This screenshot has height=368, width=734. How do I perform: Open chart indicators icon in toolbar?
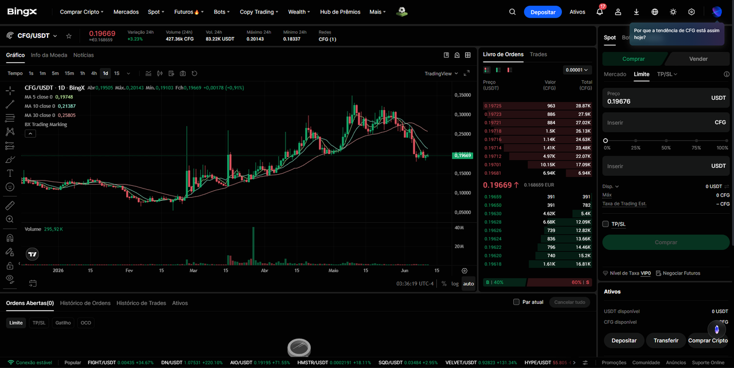(x=149, y=73)
